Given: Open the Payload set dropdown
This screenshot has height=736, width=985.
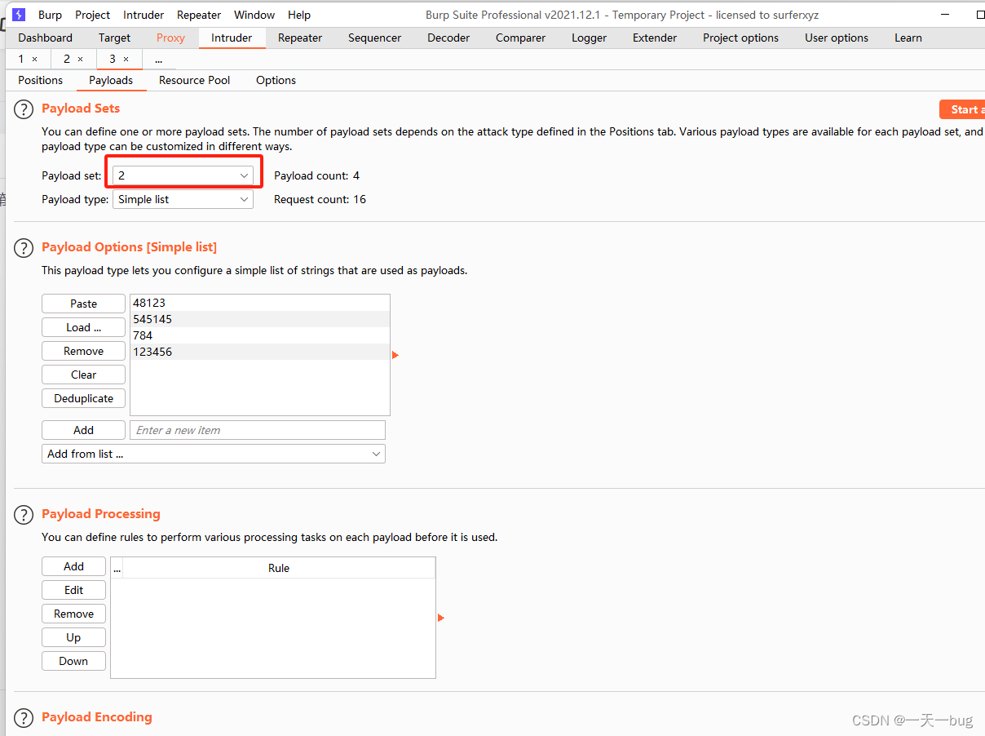Looking at the screenshot, I should (183, 175).
